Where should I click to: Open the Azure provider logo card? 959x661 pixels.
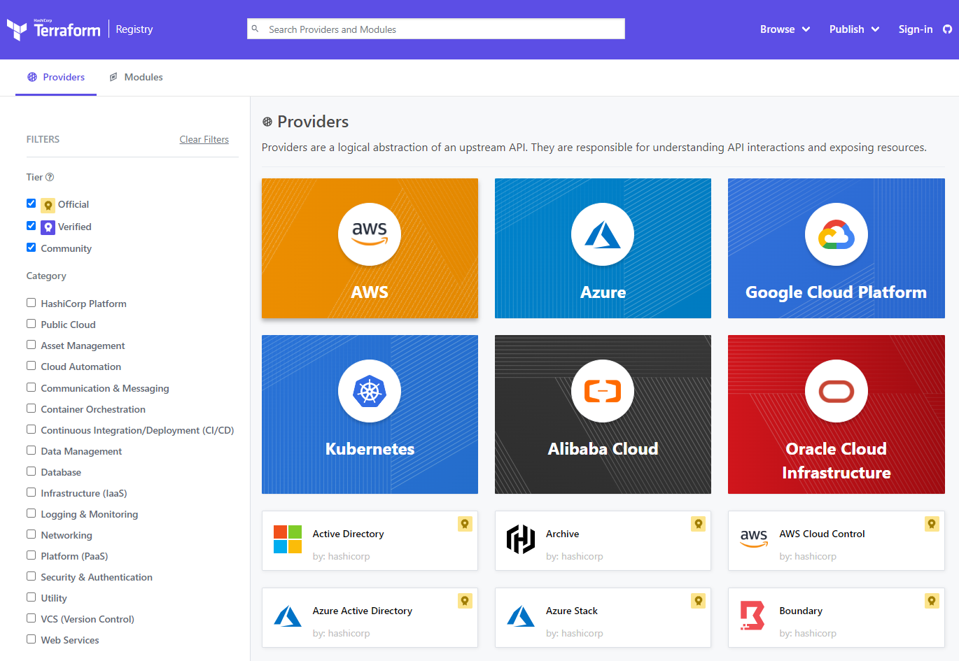pos(603,248)
